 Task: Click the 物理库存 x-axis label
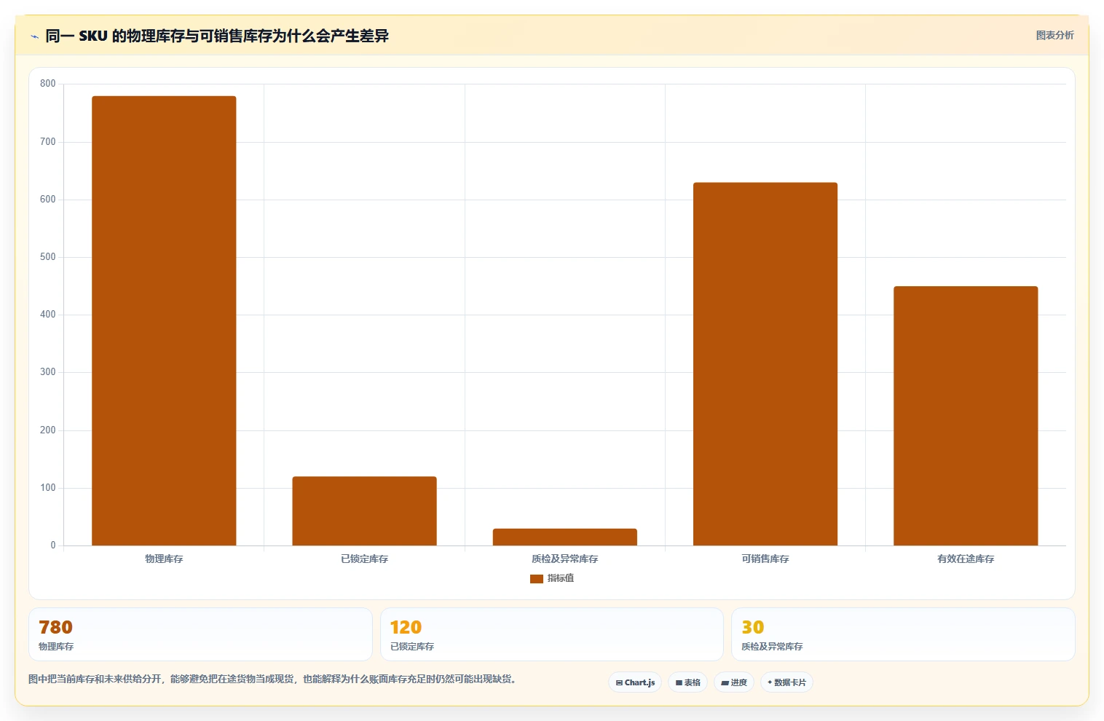[x=164, y=559]
